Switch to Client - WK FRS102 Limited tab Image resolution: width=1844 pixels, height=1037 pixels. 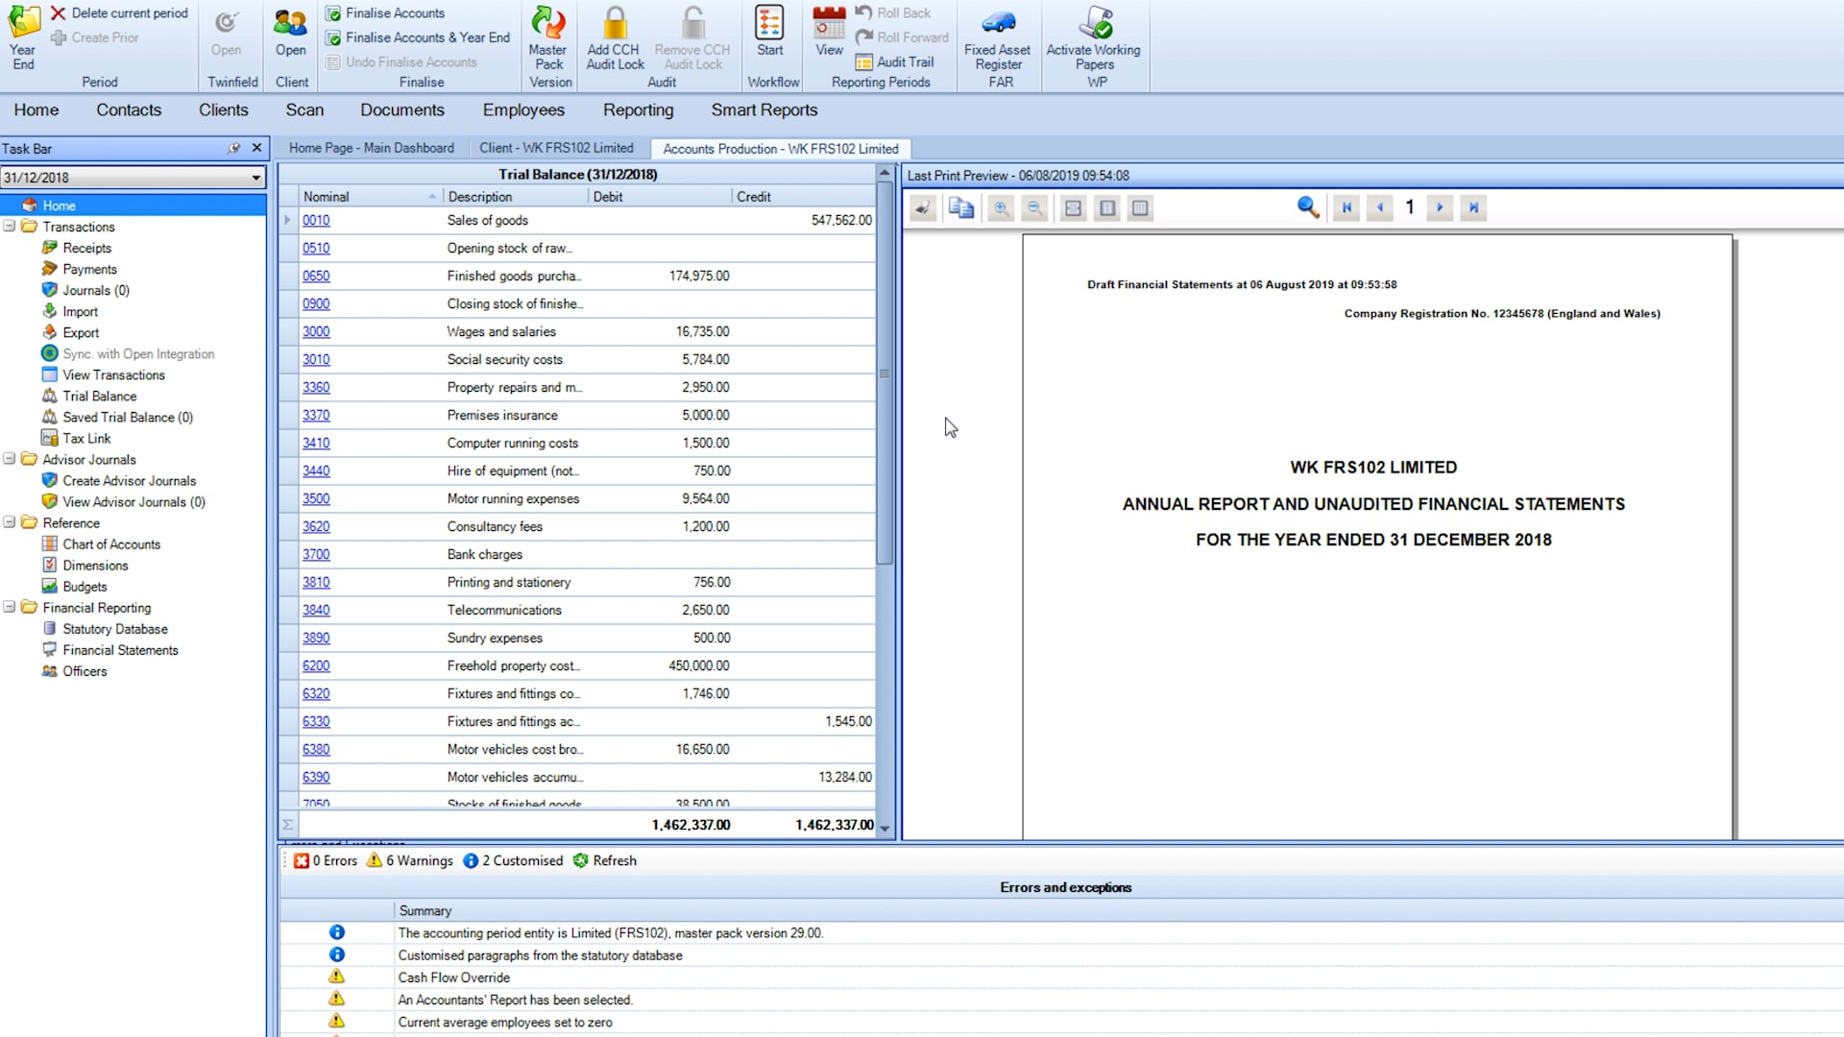click(556, 148)
